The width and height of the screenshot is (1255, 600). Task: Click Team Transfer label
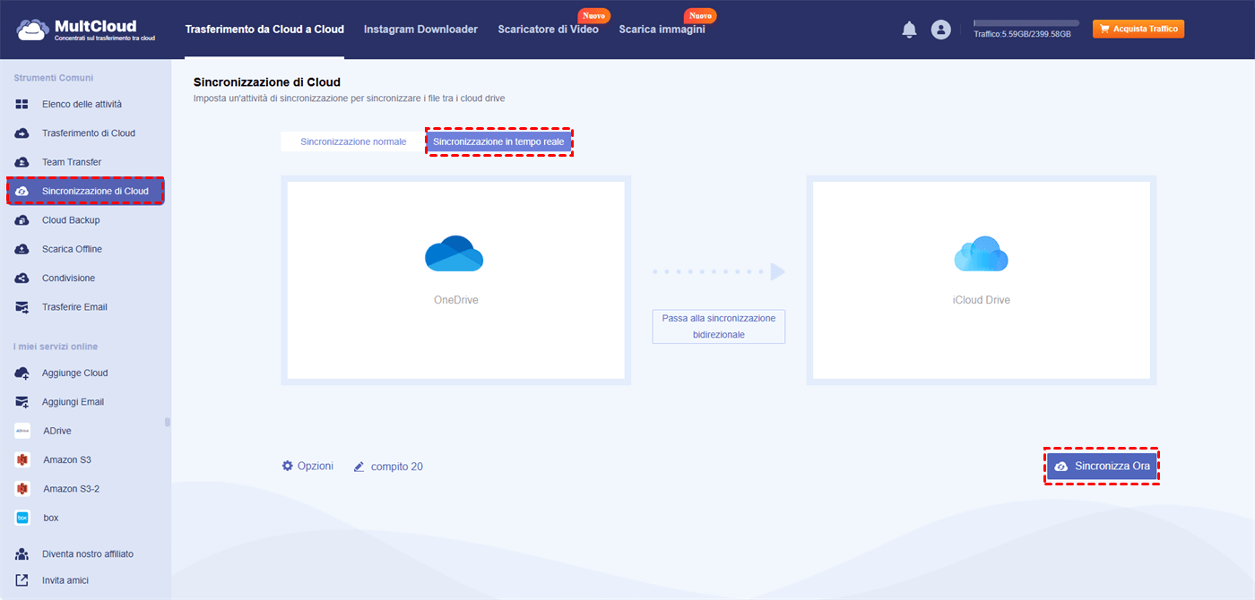(72, 162)
